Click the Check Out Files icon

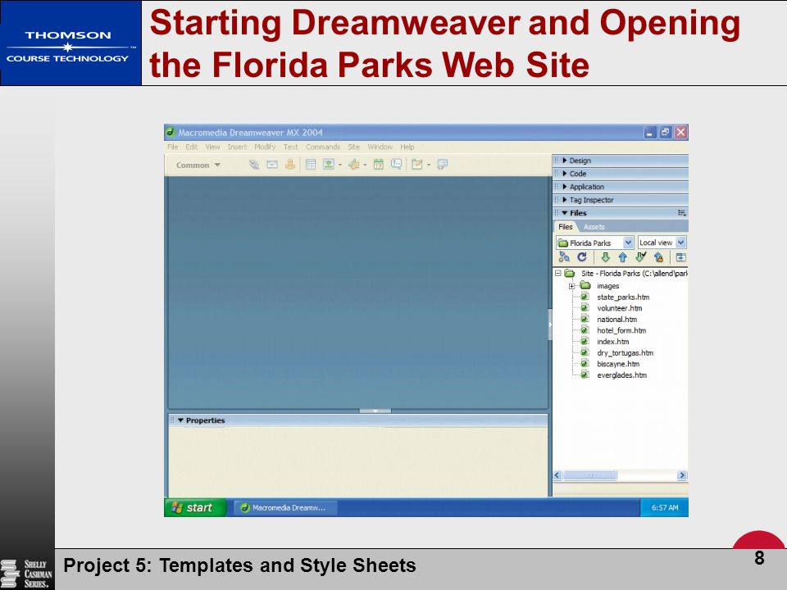(x=641, y=256)
